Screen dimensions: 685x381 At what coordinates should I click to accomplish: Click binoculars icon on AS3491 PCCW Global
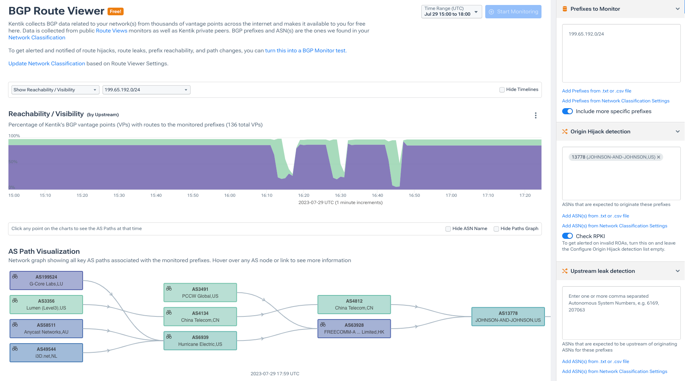pyautogui.click(x=169, y=289)
